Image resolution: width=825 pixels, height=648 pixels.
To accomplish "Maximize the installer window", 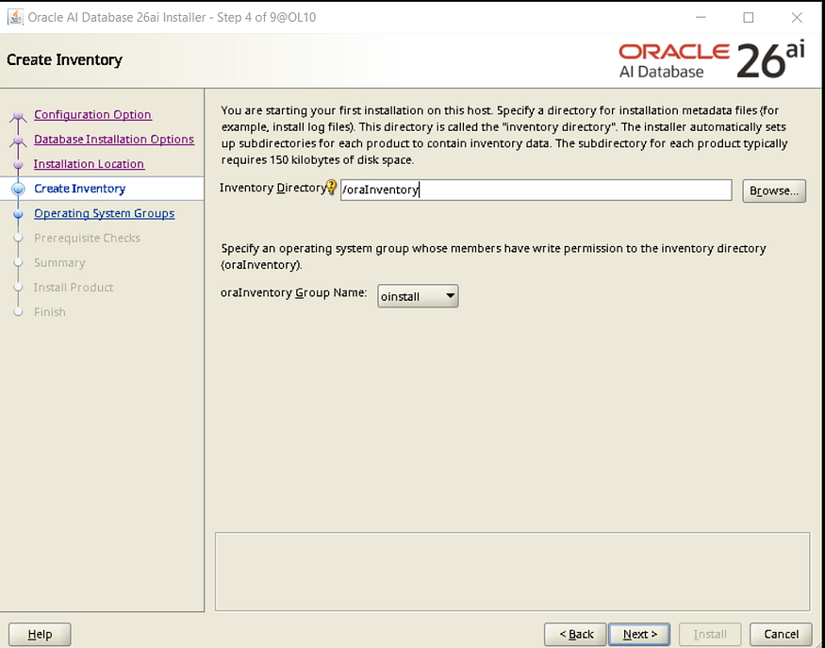I will click(x=749, y=17).
